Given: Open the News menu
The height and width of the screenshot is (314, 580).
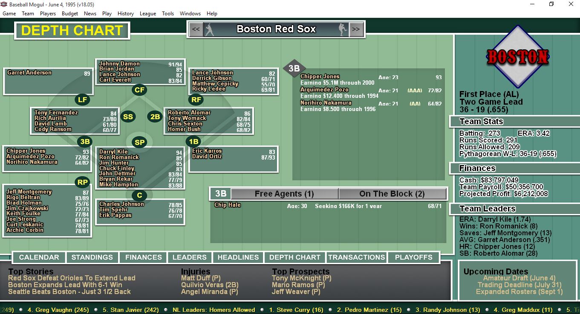Looking at the screenshot, I should tap(90, 14).
